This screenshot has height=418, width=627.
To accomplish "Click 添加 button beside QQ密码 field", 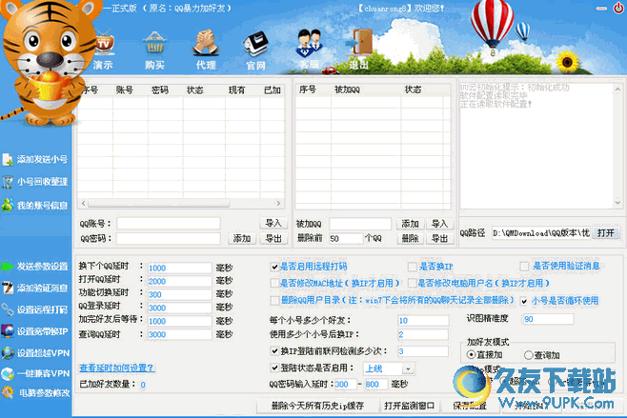I will click(x=242, y=239).
